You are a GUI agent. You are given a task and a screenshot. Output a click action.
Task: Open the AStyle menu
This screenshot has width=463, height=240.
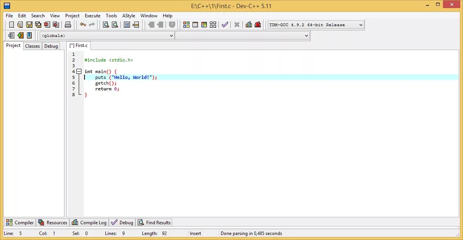pyautogui.click(x=129, y=16)
